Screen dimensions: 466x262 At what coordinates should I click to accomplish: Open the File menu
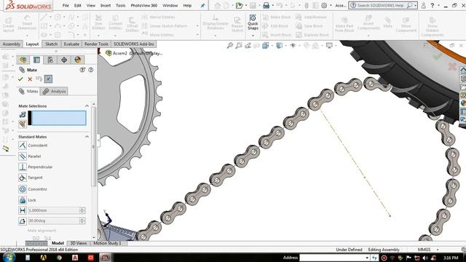pos(66,5)
